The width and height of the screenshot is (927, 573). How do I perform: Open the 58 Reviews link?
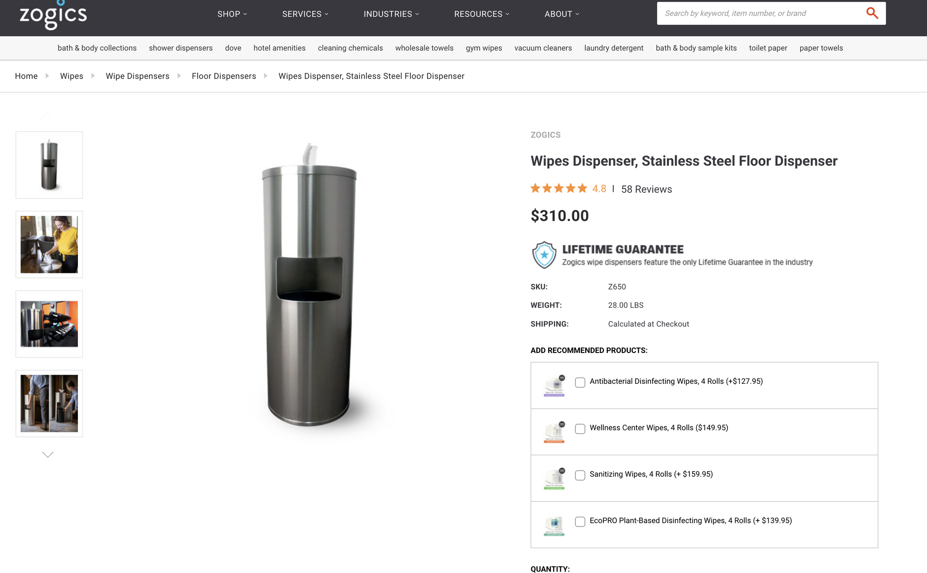[x=646, y=189]
